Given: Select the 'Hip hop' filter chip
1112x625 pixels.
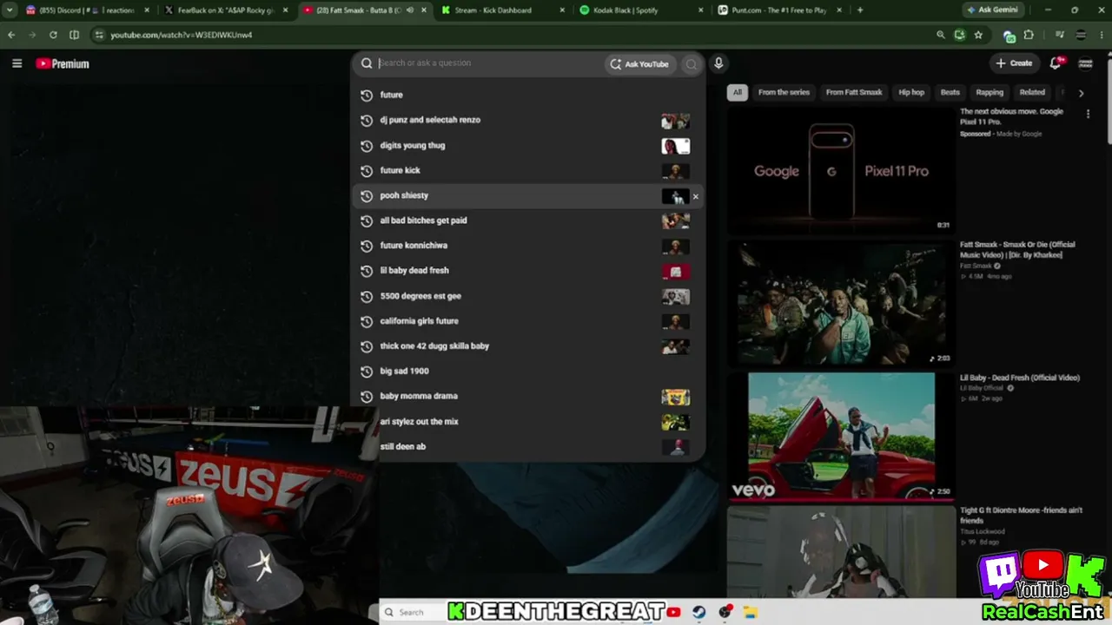Looking at the screenshot, I should pyautogui.click(x=911, y=92).
